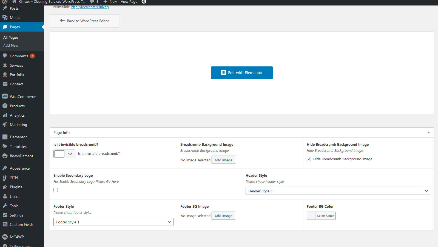Collapse the Page Info panel arrow
This screenshot has width=438, height=247.
click(429, 133)
